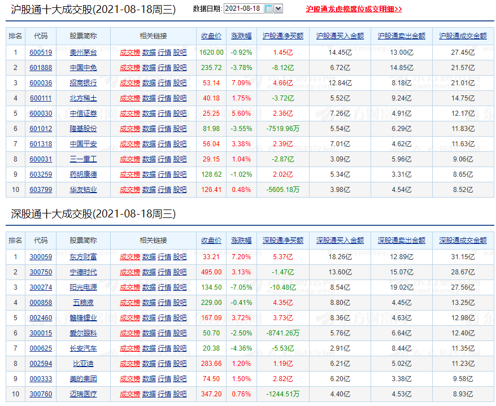Open stock code 601888 link

pos(41,68)
